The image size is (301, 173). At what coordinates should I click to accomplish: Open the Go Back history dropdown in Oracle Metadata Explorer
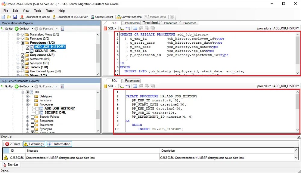tap(33, 29)
